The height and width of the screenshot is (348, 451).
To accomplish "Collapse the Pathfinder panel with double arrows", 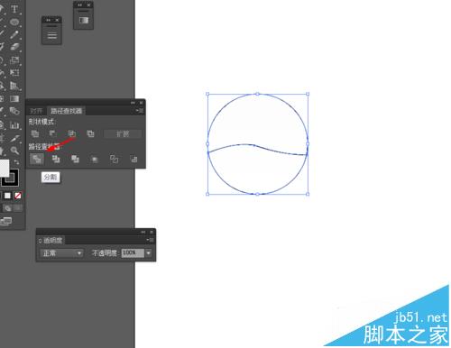I will [133, 103].
